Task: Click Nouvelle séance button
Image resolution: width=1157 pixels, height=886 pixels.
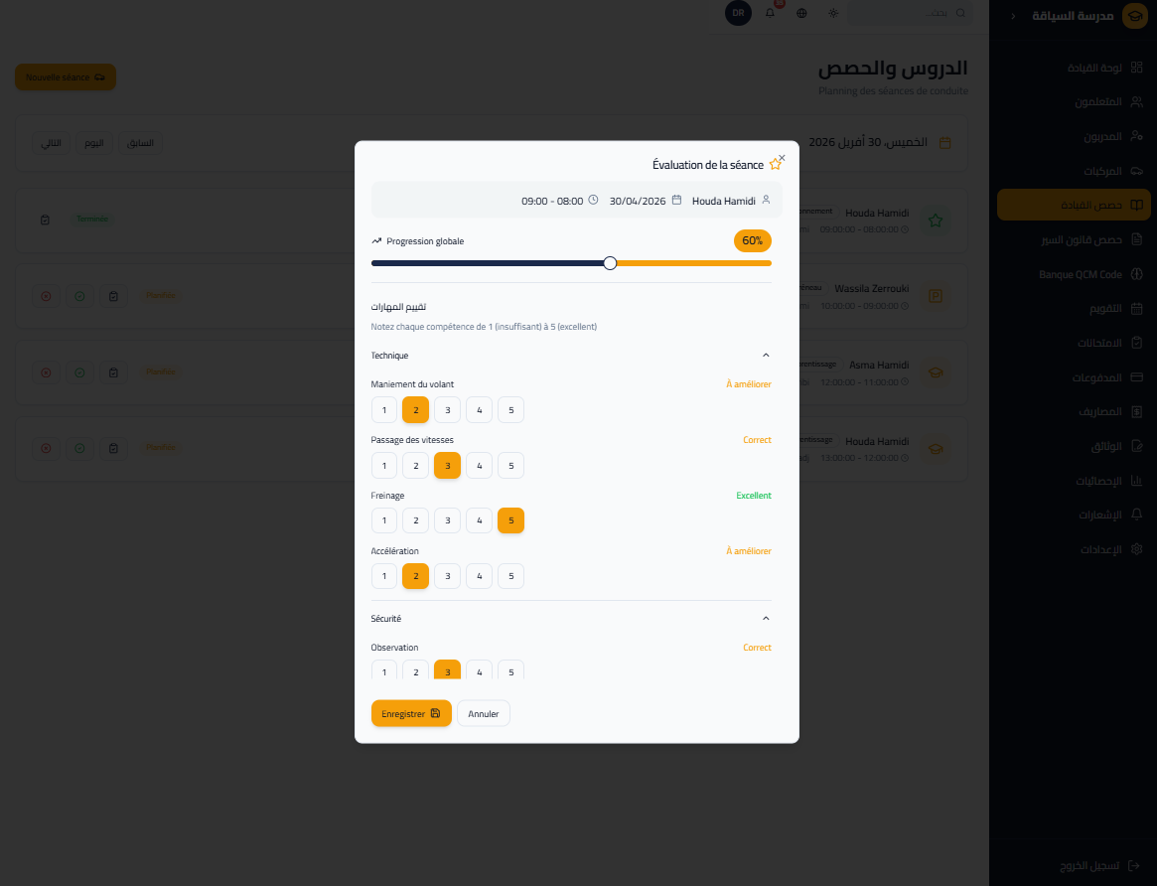Action: 66,77
